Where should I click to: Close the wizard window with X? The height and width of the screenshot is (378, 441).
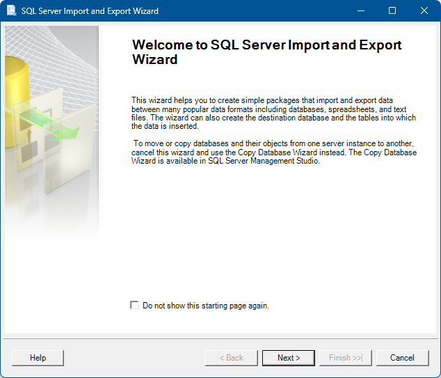pyautogui.click(x=424, y=10)
